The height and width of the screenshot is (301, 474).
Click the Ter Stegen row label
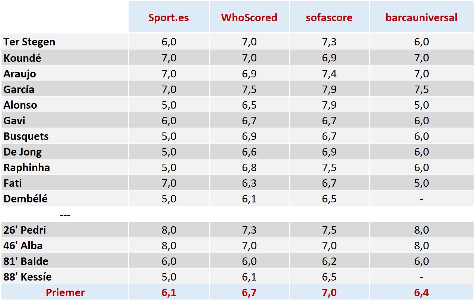[29, 42]
